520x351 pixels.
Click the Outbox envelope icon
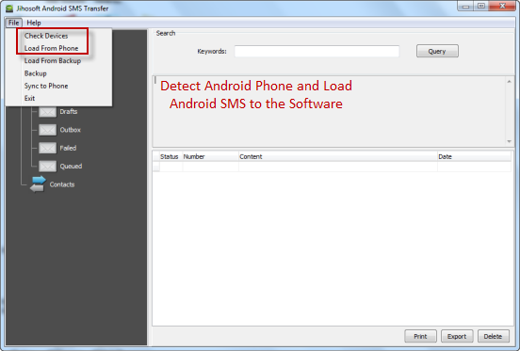tap(47, 130)
